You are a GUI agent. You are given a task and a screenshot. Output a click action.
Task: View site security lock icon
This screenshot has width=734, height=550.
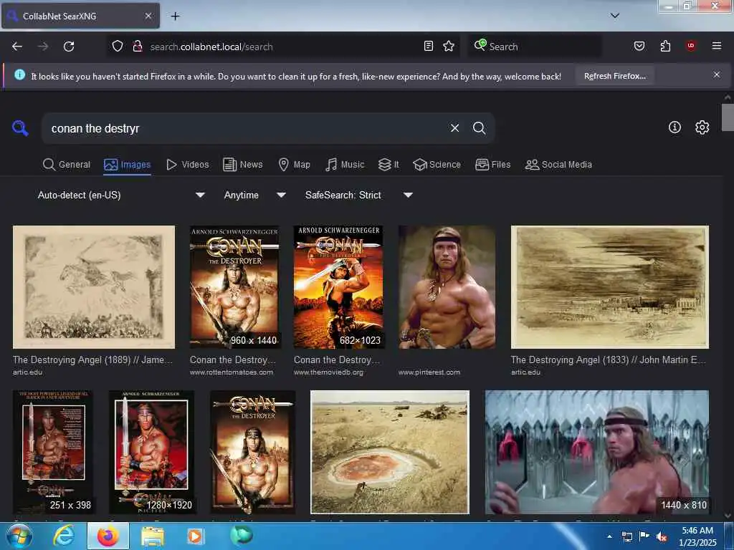137,47
